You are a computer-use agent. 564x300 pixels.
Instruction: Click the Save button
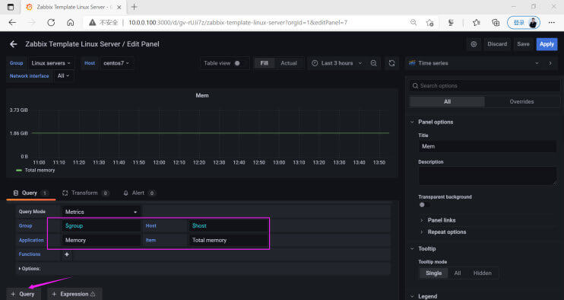523,44
